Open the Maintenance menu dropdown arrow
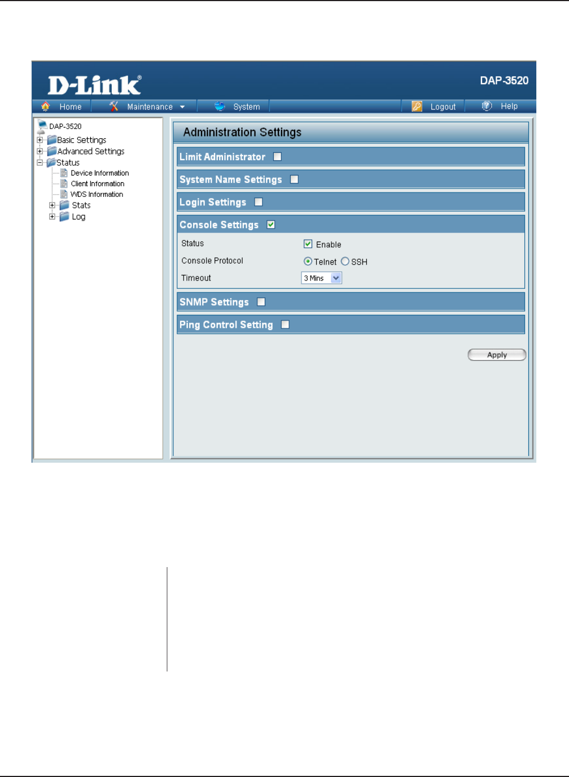 pyautogui.click(x=182, y=107)
